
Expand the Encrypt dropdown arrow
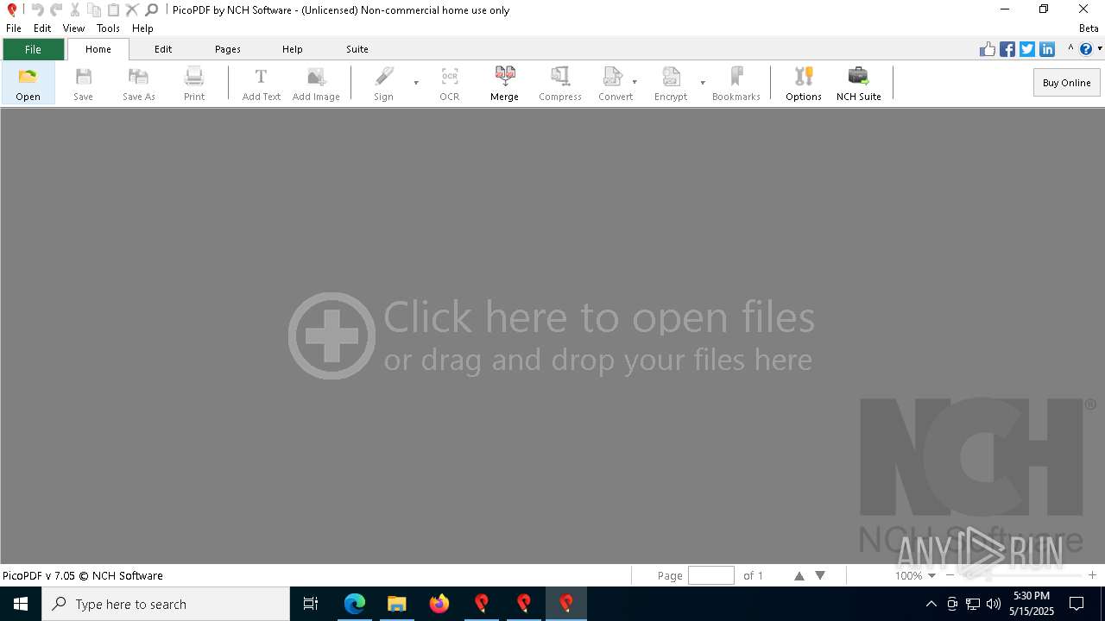point(703,83)
